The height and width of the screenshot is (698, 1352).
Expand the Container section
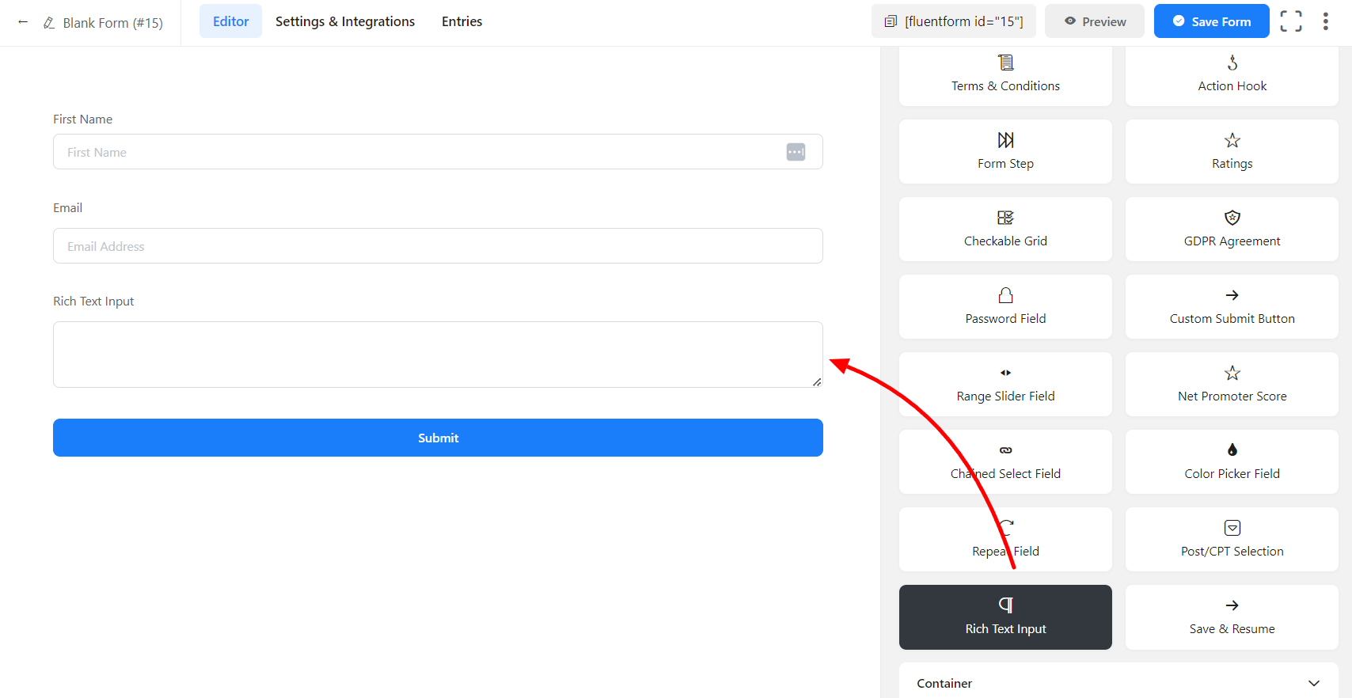tap(1118, 682)
